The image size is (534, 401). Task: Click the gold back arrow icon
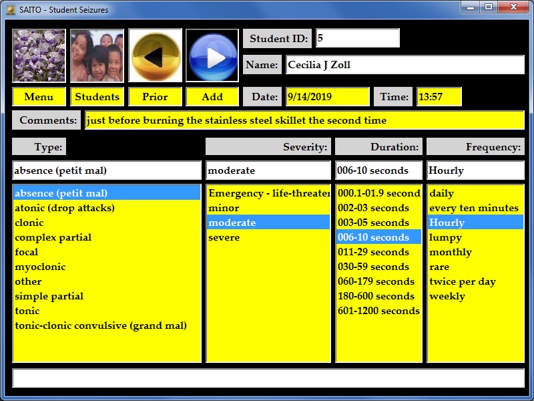155,55
